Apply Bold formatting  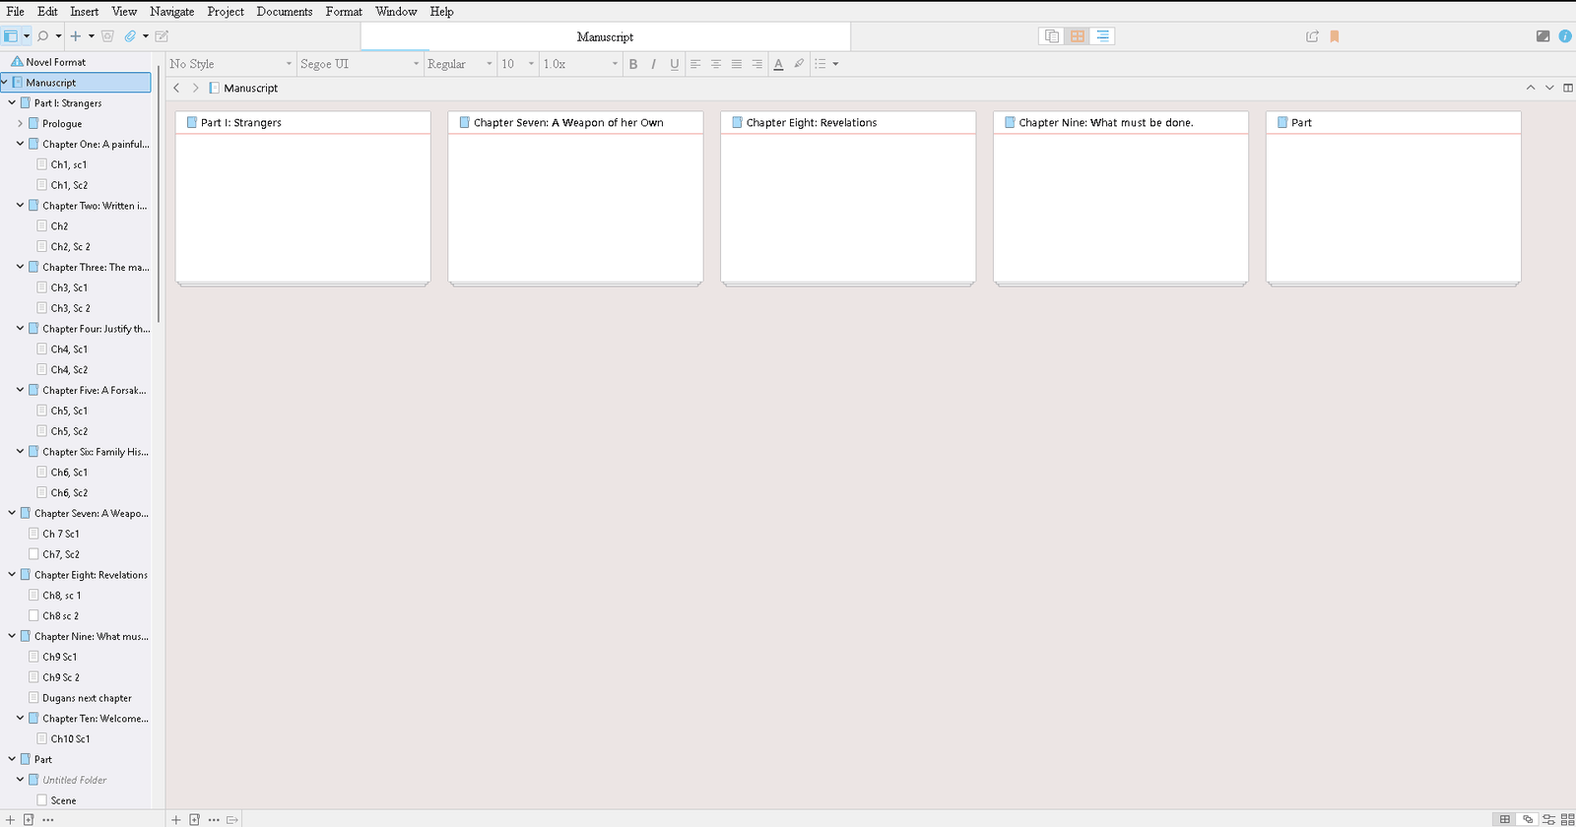[633, 64]
